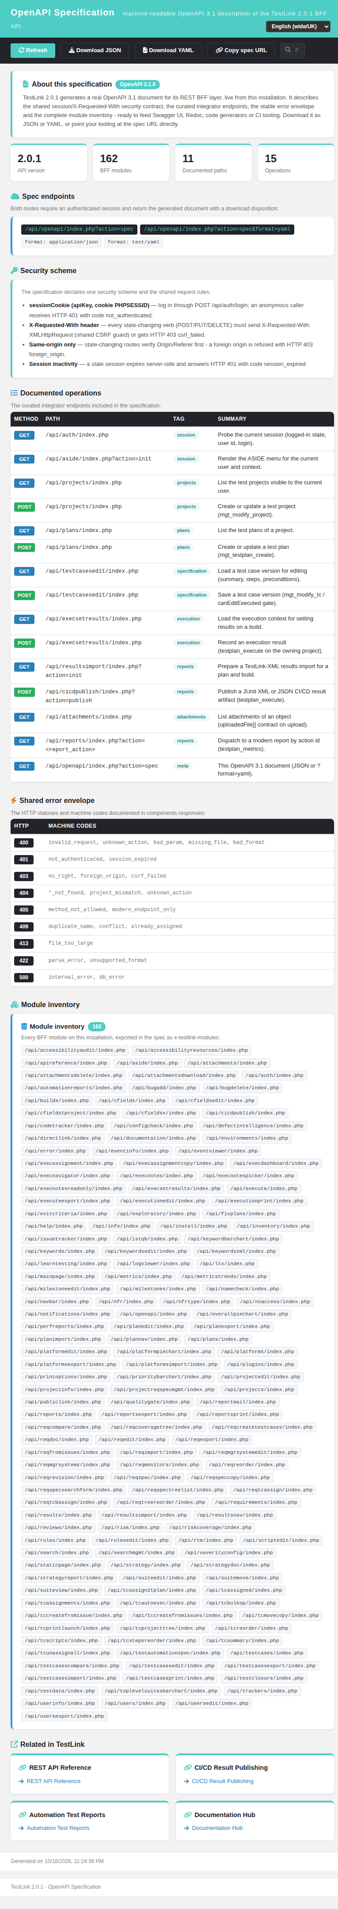Screen dimensions: 338x1909
Task: Click the list icon beside Documented operations
Action: point(14,393)
